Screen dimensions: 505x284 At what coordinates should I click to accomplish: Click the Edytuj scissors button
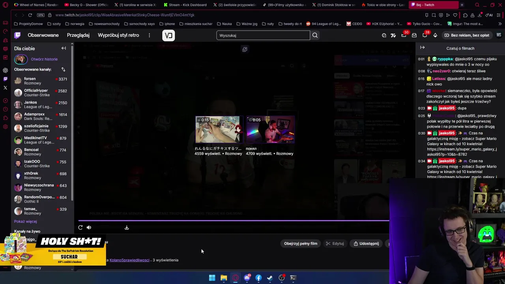335,243
